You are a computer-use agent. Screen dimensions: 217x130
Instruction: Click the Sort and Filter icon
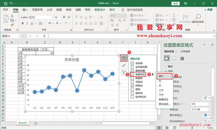pyautogui.click(x=185, y=17)
